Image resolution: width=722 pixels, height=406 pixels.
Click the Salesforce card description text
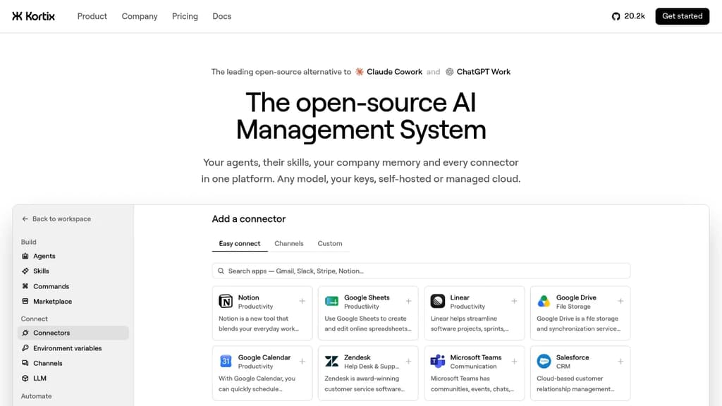coord(575,384)
